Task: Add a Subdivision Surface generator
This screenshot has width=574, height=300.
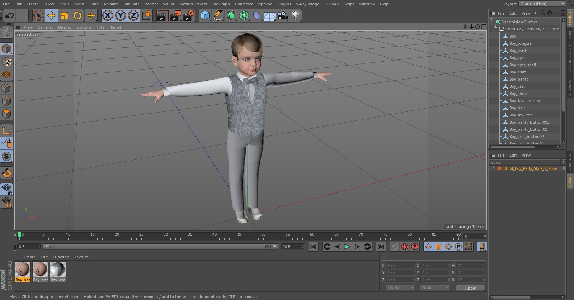Action: pyautogui.click(x=231, y=15)
